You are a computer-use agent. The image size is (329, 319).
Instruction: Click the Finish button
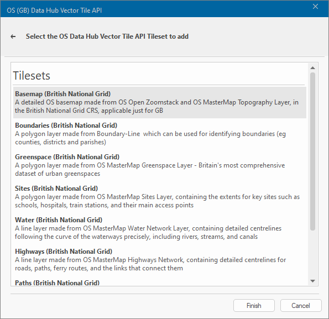click(254, 305)
